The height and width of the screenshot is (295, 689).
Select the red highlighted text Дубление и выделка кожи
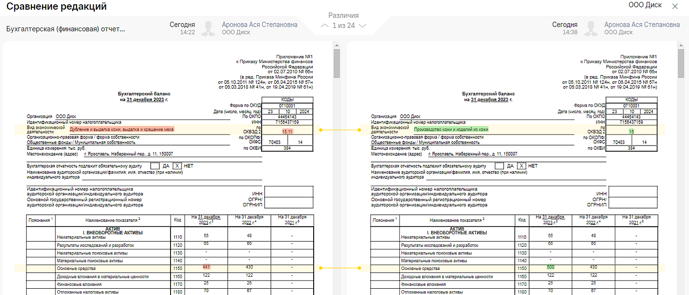121,130
